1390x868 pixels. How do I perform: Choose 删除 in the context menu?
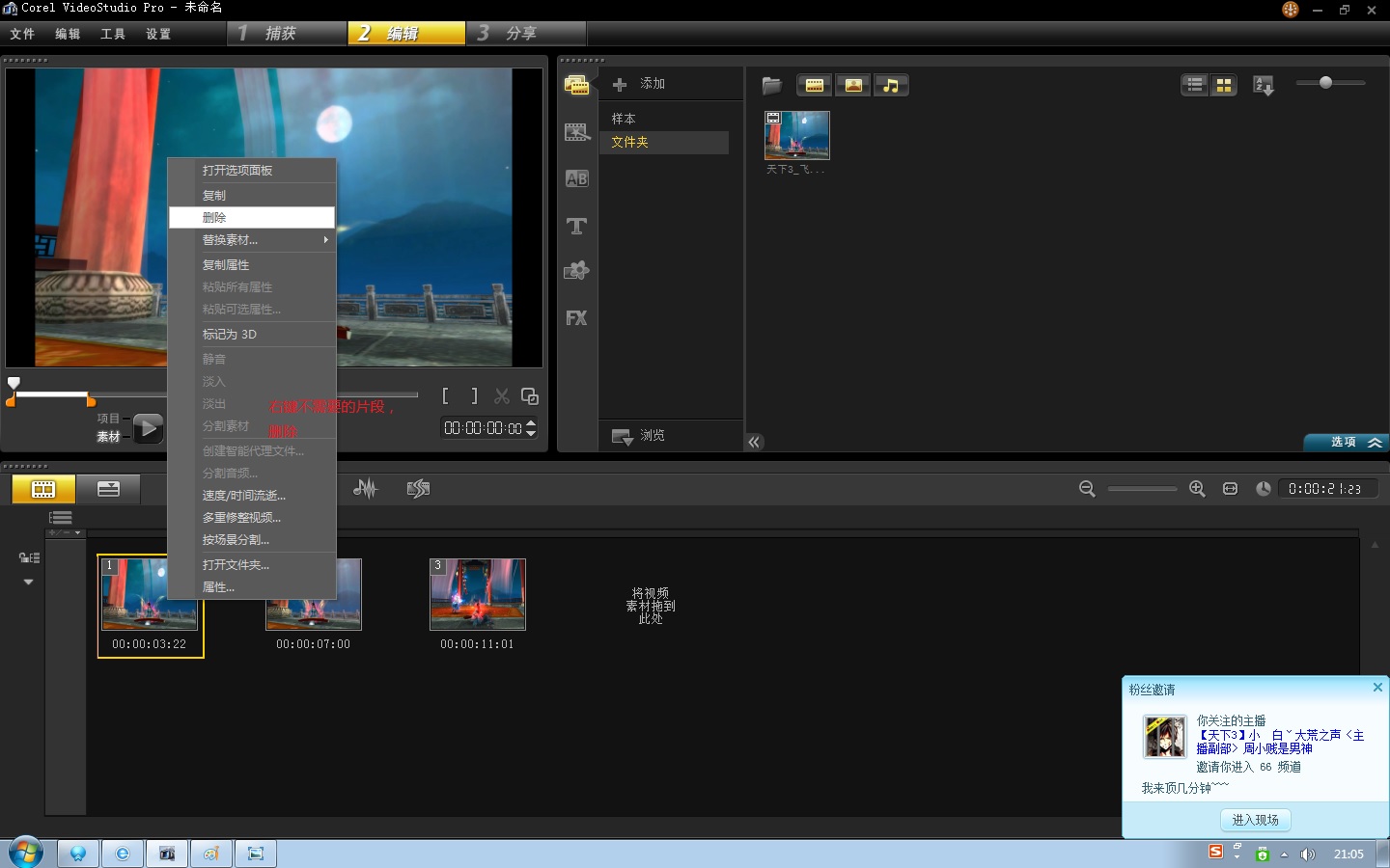point(252,217)
